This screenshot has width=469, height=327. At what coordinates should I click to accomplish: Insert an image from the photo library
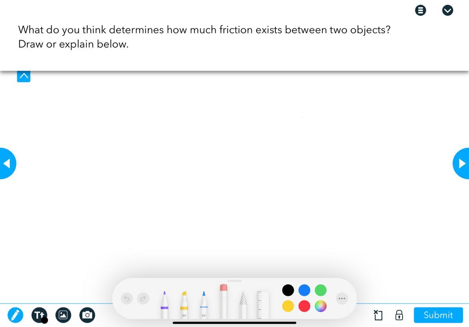63,315
